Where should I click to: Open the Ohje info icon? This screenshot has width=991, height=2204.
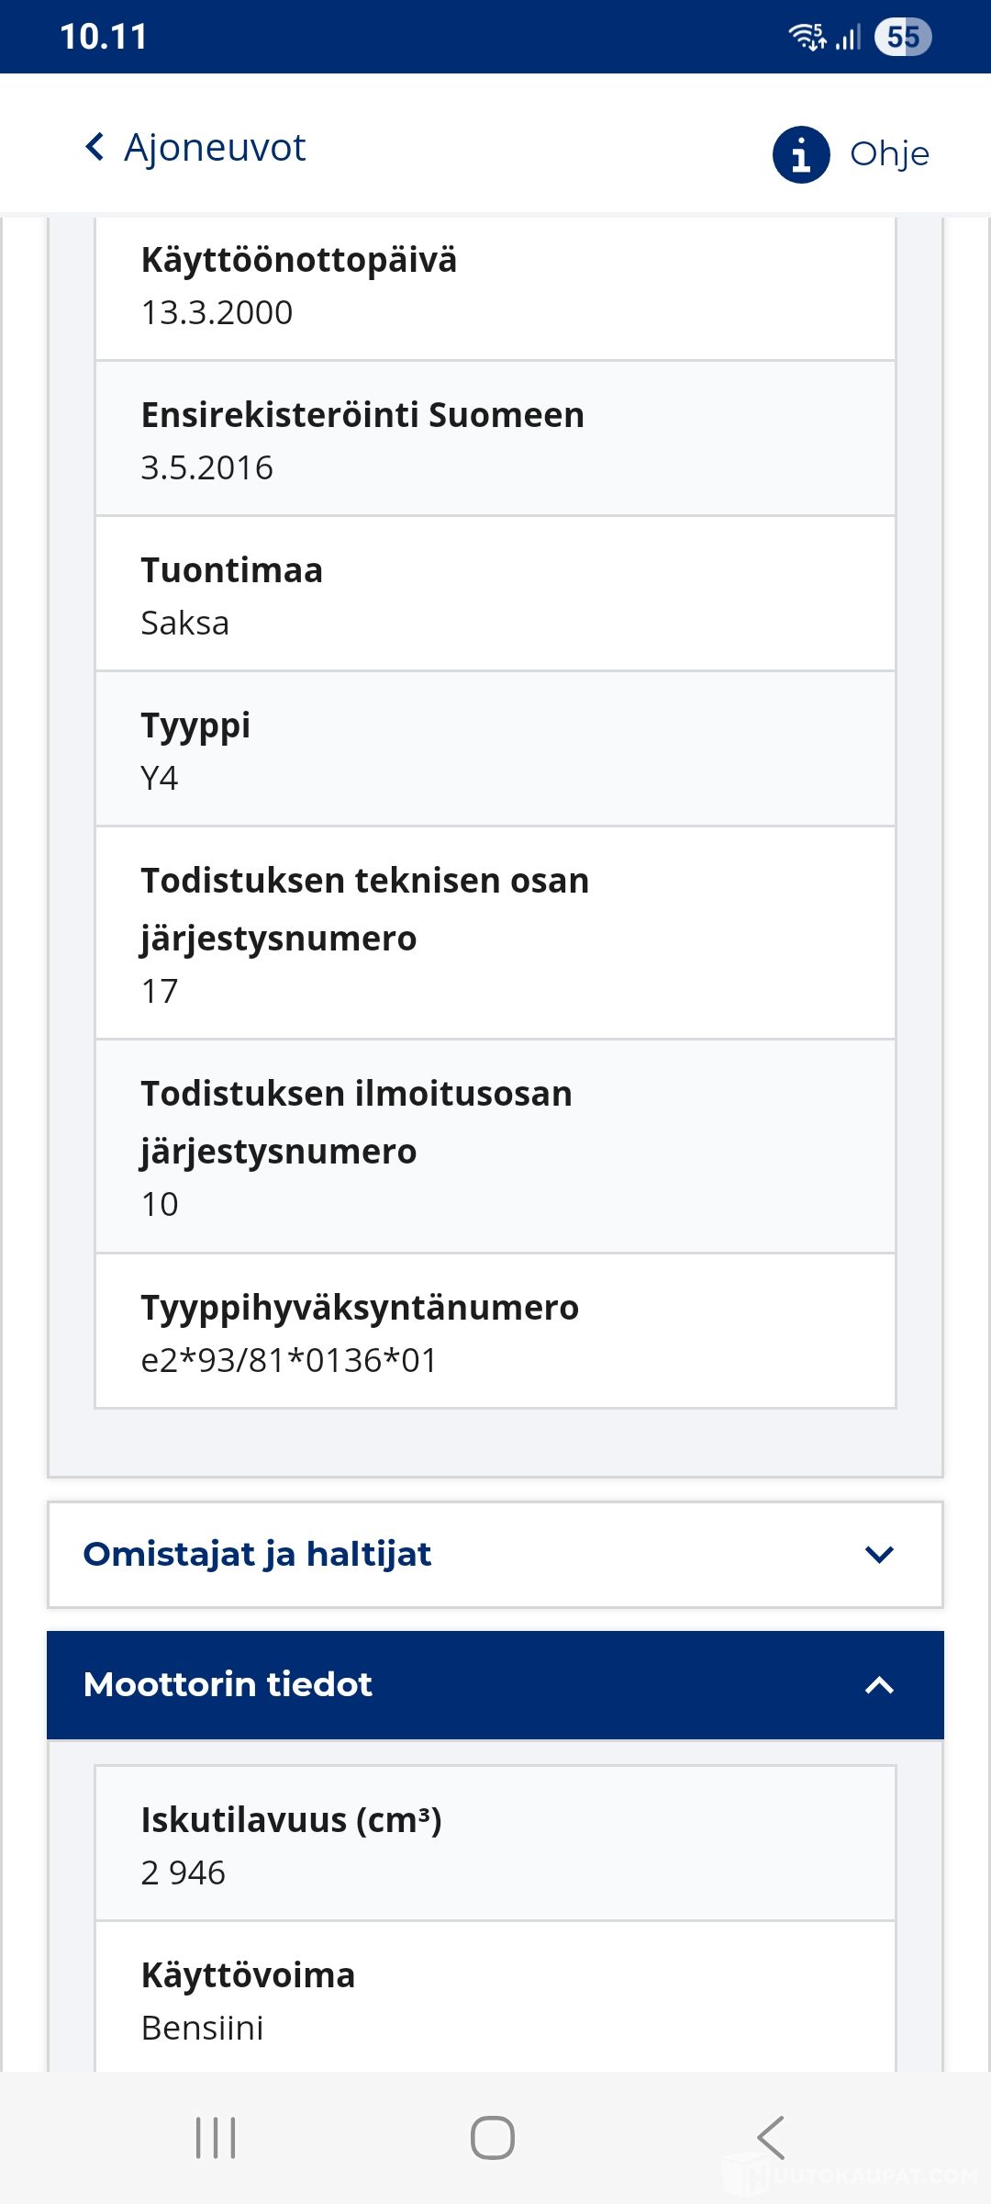tap(801, 154)
